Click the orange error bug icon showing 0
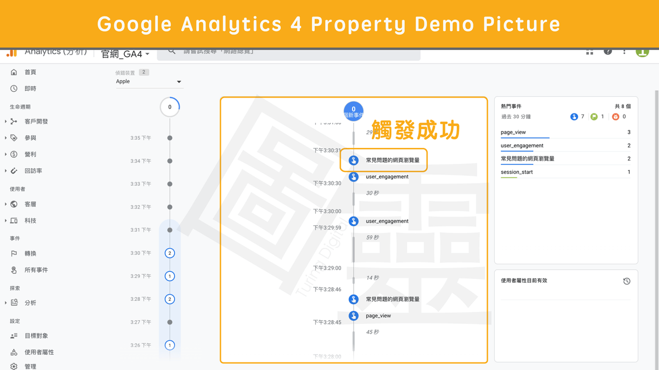 (x=615, y=117)
